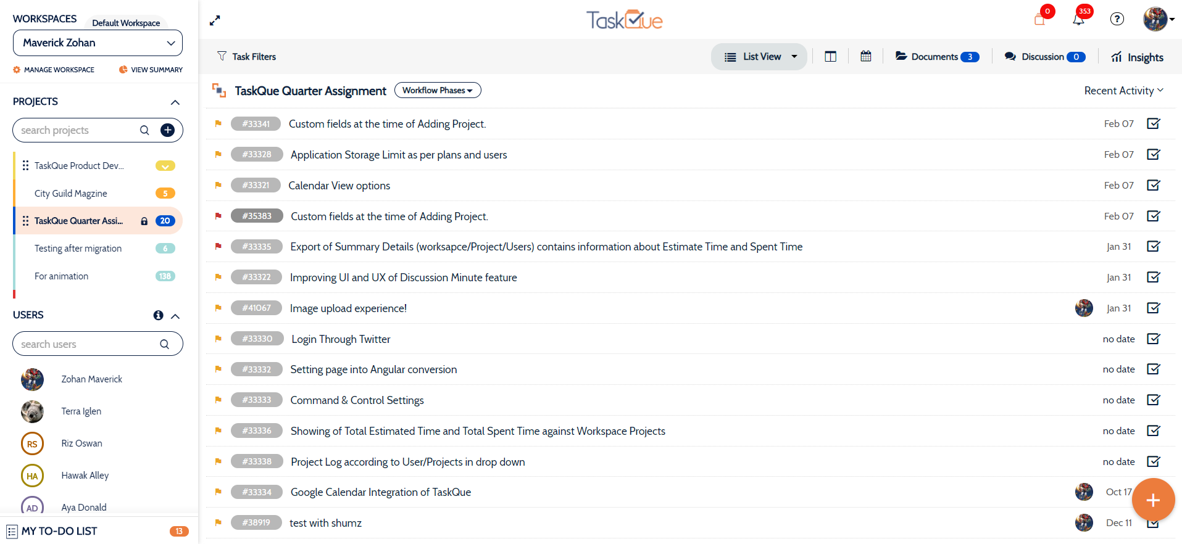Mark 'Image upload experience!' task as done

coord(1153,308)
